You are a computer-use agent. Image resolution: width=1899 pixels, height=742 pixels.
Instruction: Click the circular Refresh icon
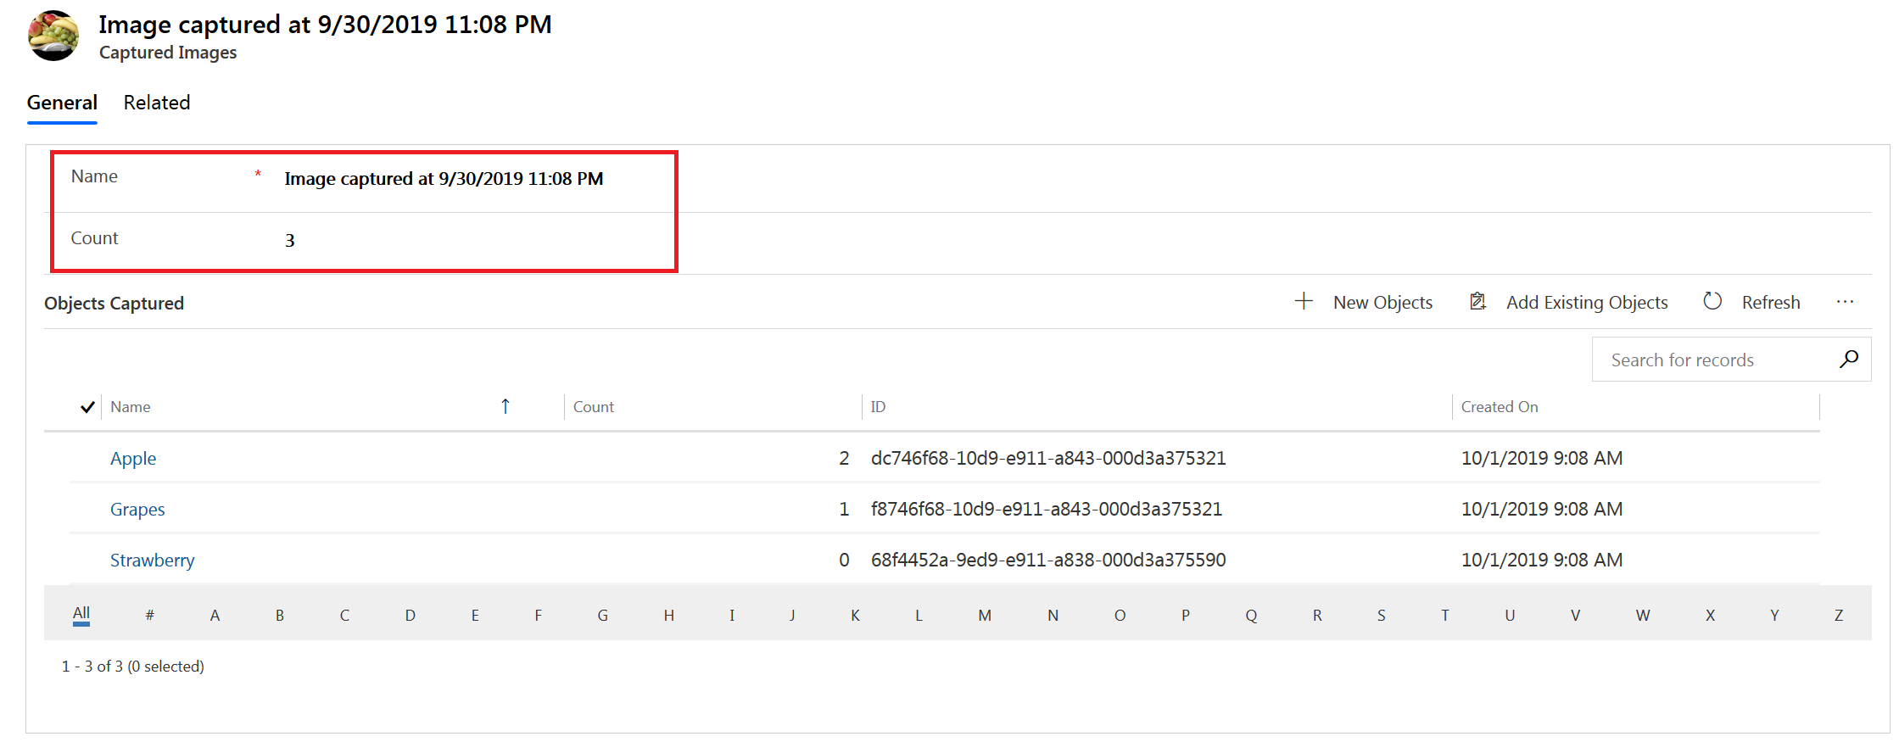pos(1712,301)
